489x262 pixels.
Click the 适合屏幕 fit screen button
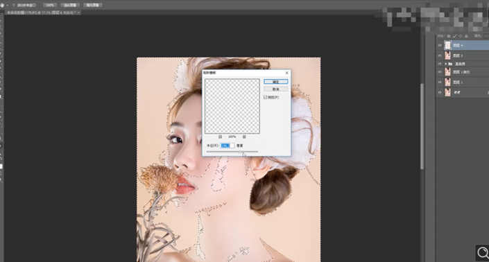70,6
